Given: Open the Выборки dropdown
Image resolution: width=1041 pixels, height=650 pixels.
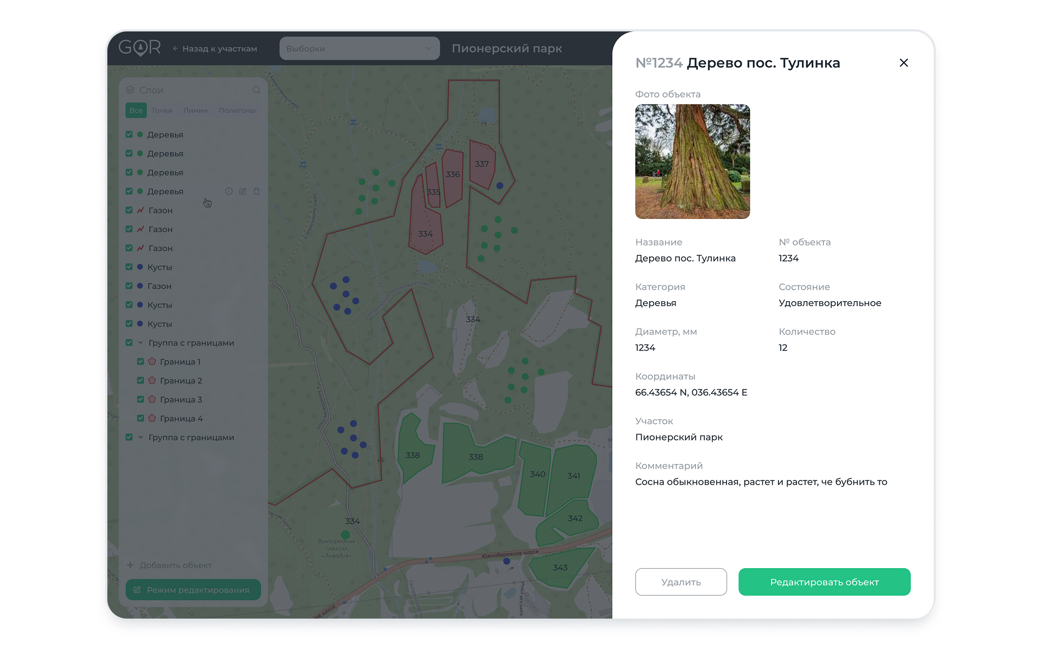Looking at the screenshot, I should pyautogui.click(x=359, y=48).
